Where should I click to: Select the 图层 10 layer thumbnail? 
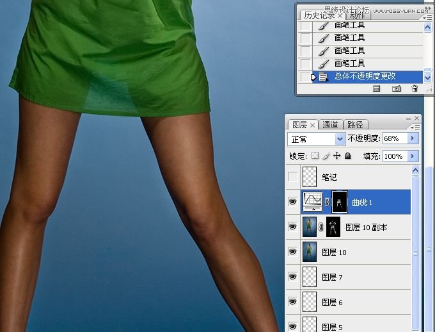click(310, 252)
